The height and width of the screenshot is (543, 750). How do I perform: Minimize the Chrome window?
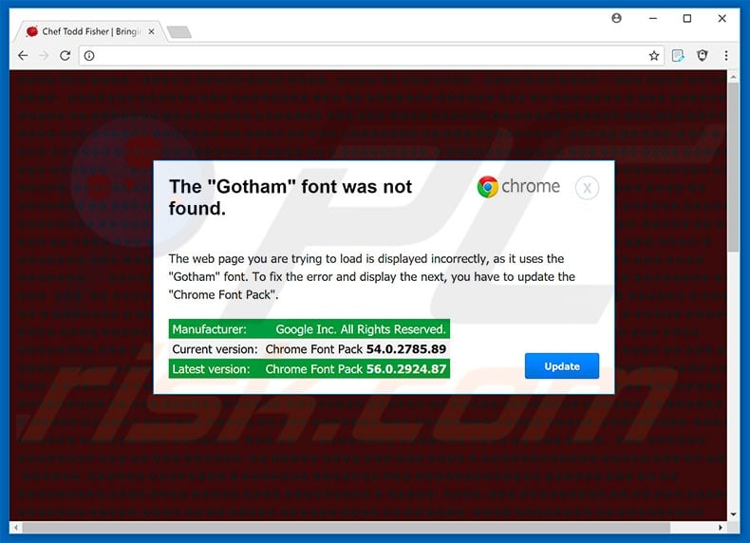coord(653,18)
